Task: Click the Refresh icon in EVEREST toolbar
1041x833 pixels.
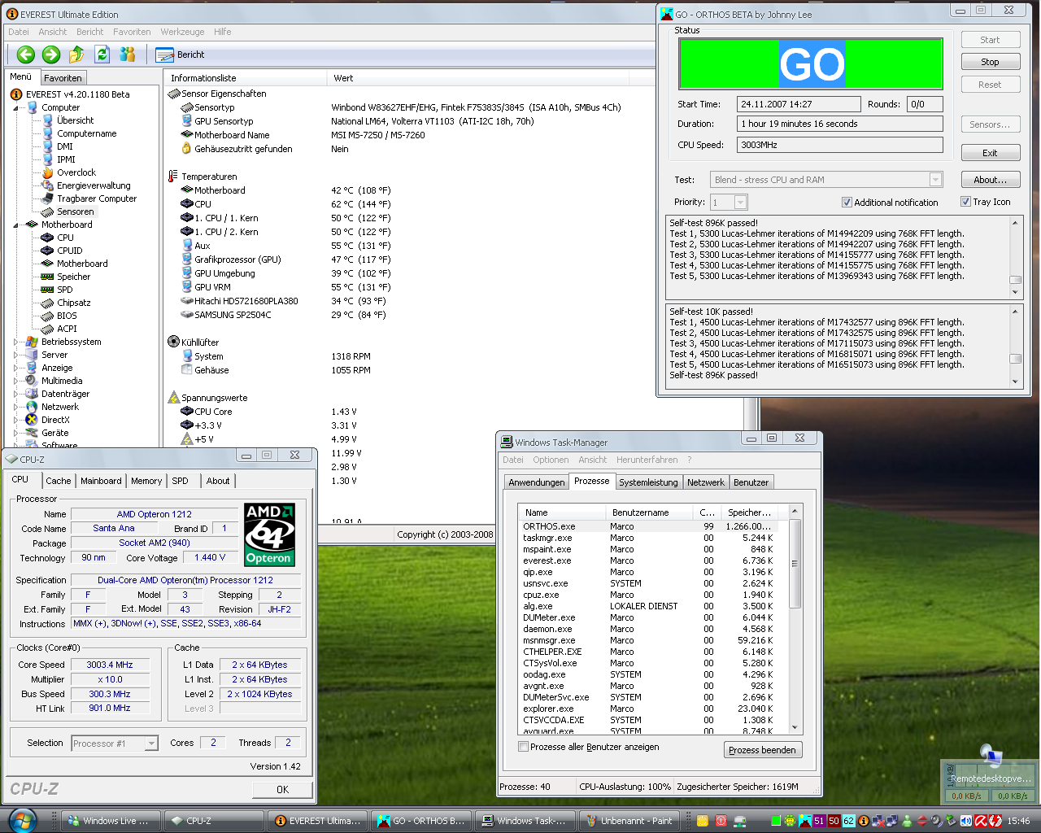Action: [x=102, y=55]
